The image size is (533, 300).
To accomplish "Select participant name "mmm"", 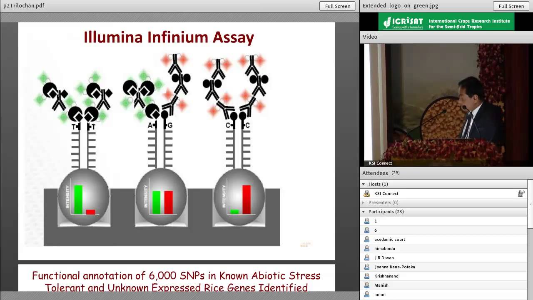I will click(380, 294).
